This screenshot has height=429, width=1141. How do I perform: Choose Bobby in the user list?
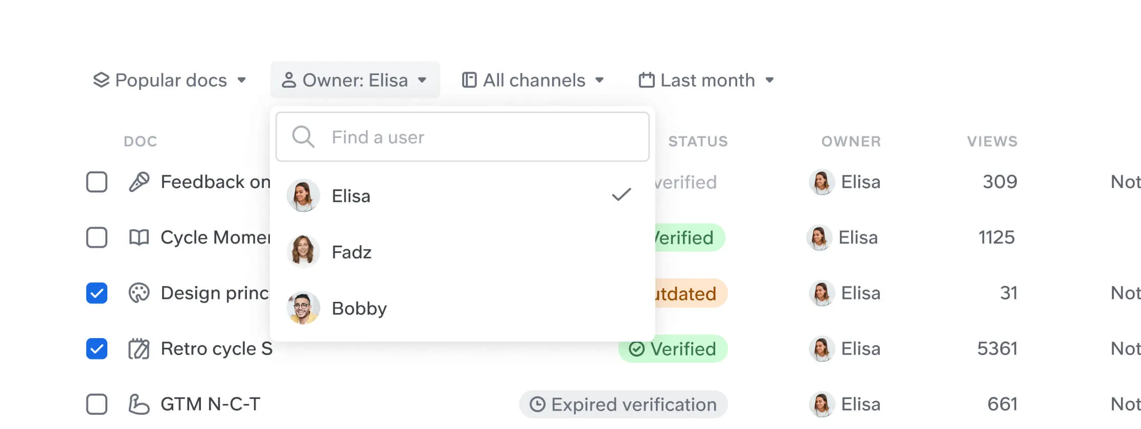[359, 308]
